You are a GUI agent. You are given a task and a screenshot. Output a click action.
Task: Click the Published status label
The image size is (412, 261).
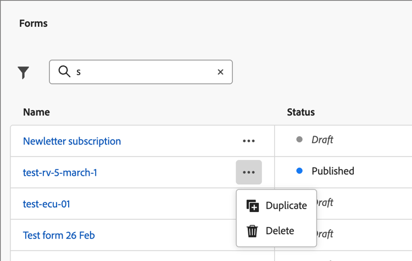click(332, 171)
